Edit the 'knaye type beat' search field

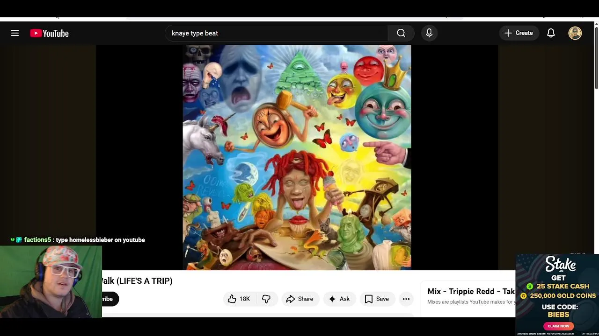pos(276,33)
